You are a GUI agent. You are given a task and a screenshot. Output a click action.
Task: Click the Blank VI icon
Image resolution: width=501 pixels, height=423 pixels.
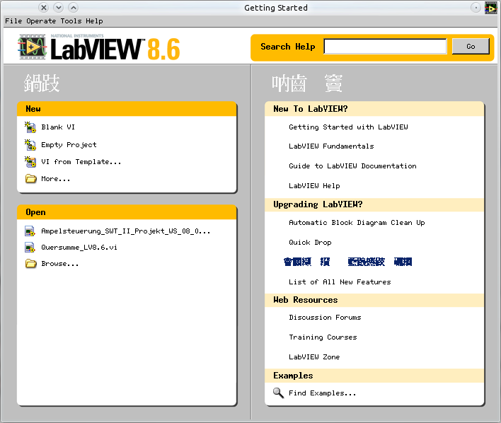point(30,127)
